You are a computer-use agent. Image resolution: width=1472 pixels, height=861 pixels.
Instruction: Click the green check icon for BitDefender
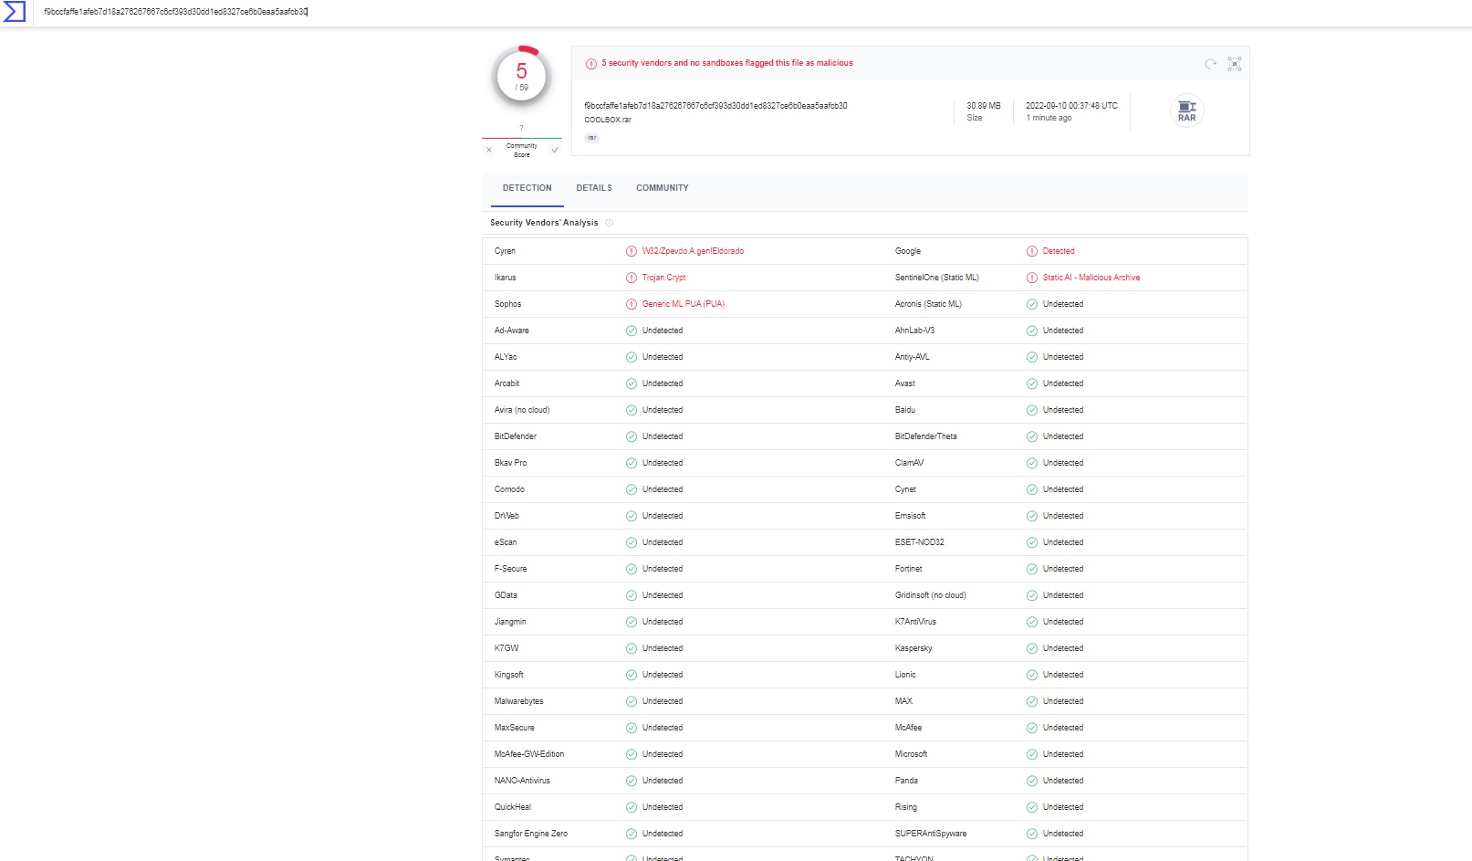pyautogui.click(x=632, y=436)
